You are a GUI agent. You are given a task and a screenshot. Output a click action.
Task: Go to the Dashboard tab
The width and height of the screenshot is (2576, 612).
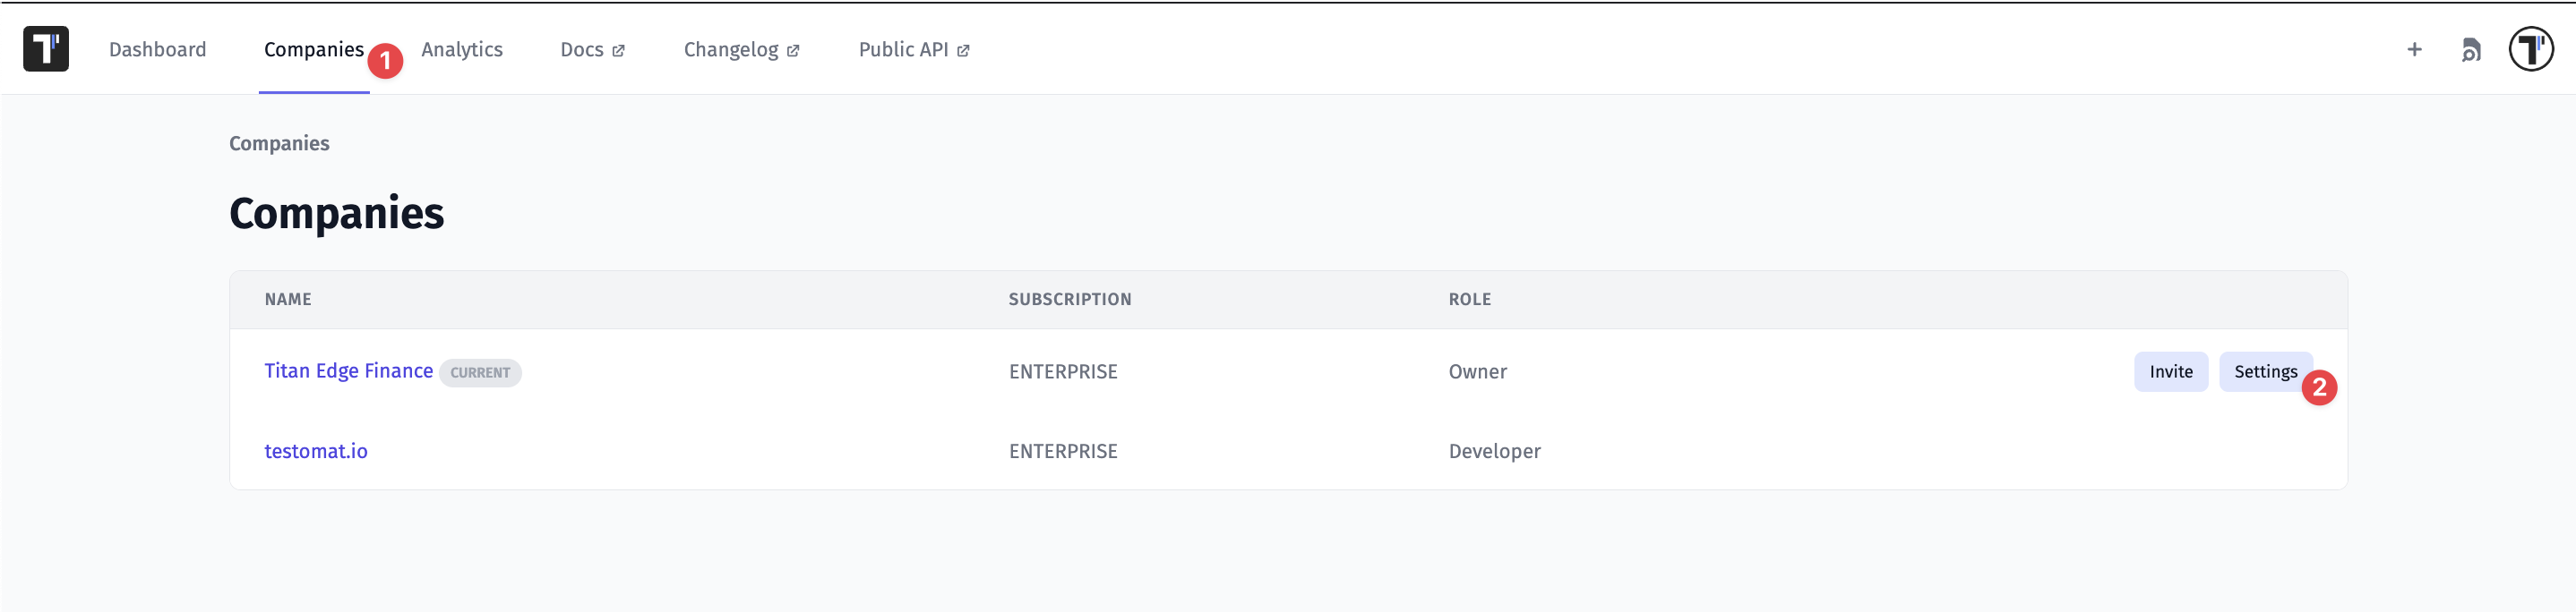coord(157,50)
